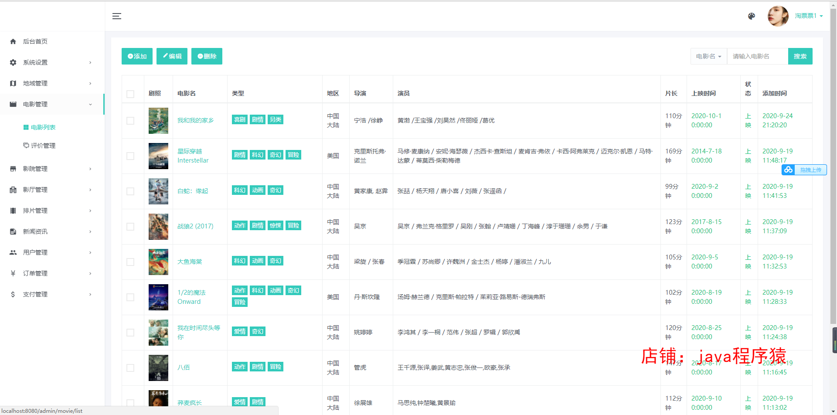The width and height of the screenshot is (837, 415).
Task: Check the row checkbox for 1/2的魔法
Action: 130,297
